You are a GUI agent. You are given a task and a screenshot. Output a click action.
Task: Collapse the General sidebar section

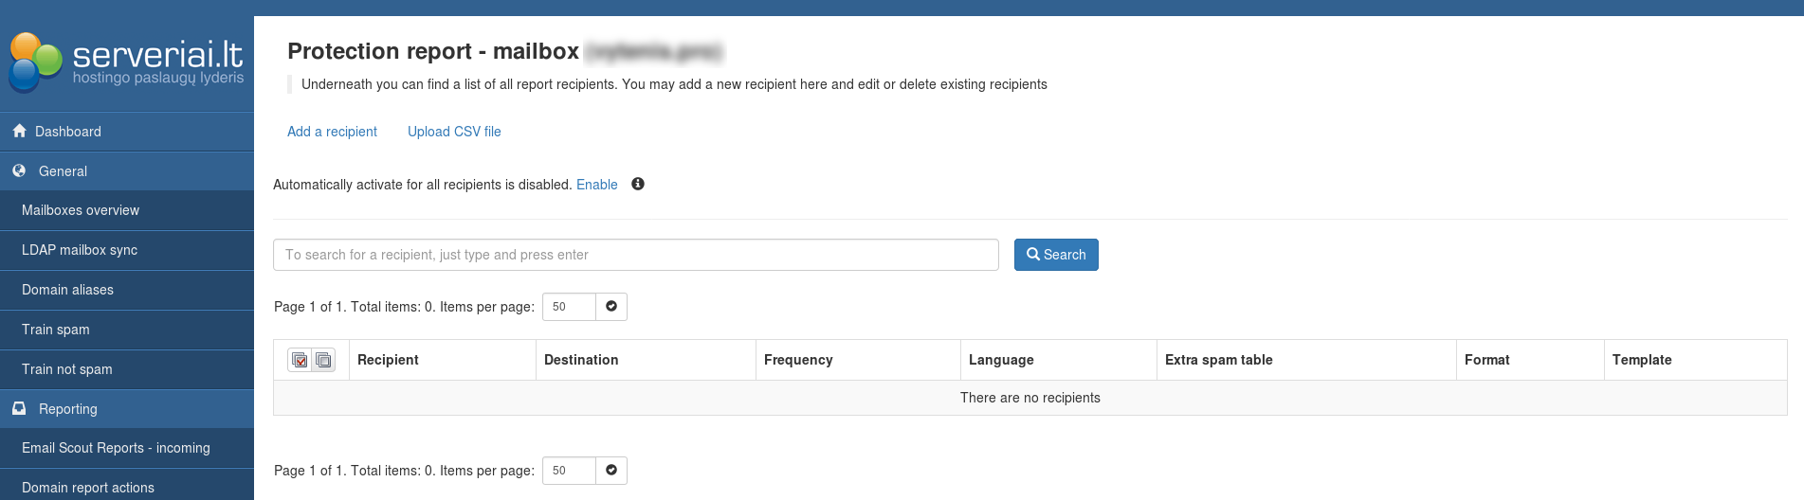coord(63,171)
